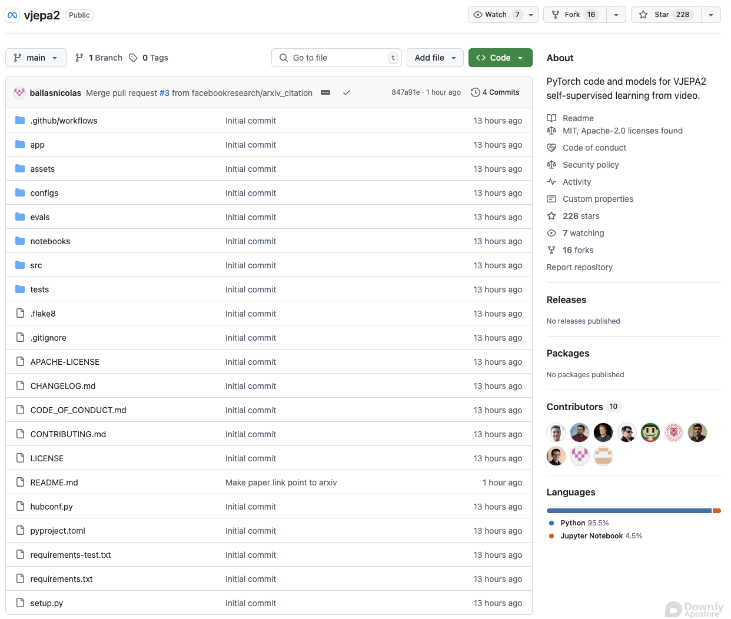
Task: Click the fork icon beside 16 forks
Action: [x=551, y=250]
